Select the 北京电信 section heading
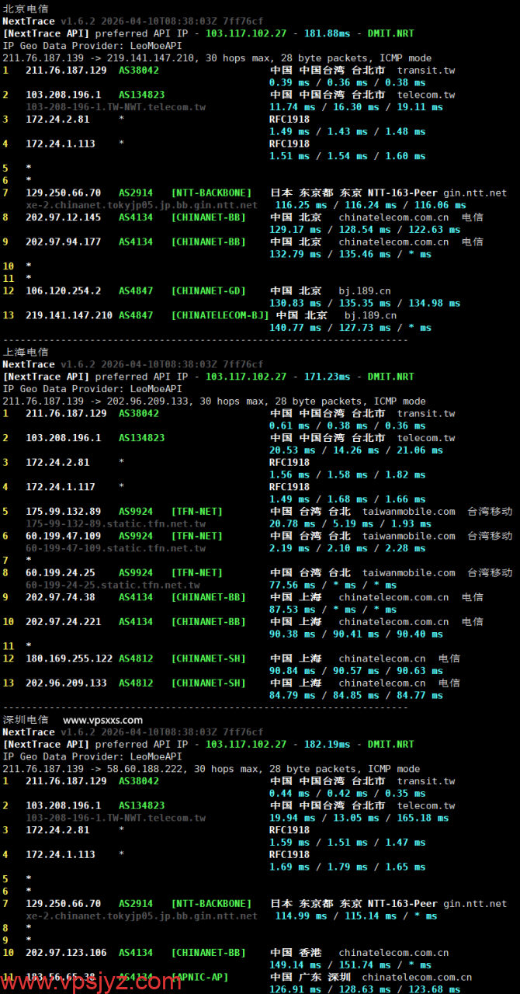The width and height of the screenshot is (520, 994). tap(26, 9)
